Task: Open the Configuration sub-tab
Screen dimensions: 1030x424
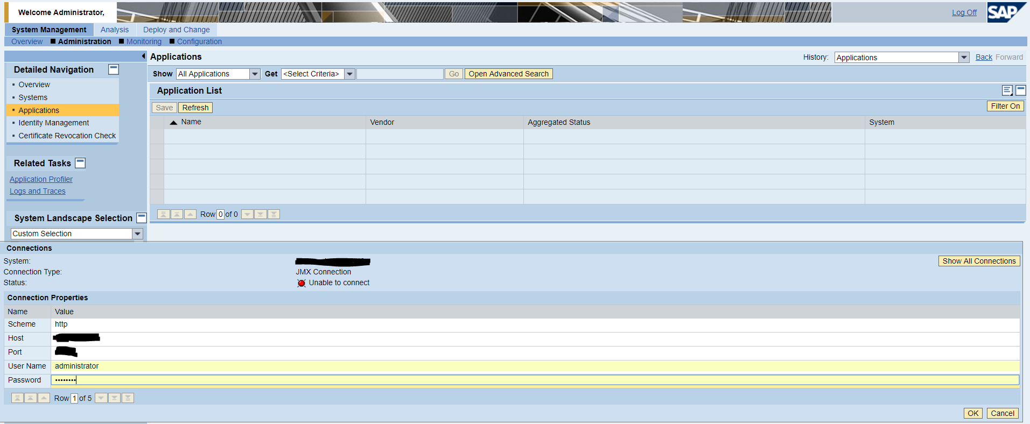Action: coord(199,41)
